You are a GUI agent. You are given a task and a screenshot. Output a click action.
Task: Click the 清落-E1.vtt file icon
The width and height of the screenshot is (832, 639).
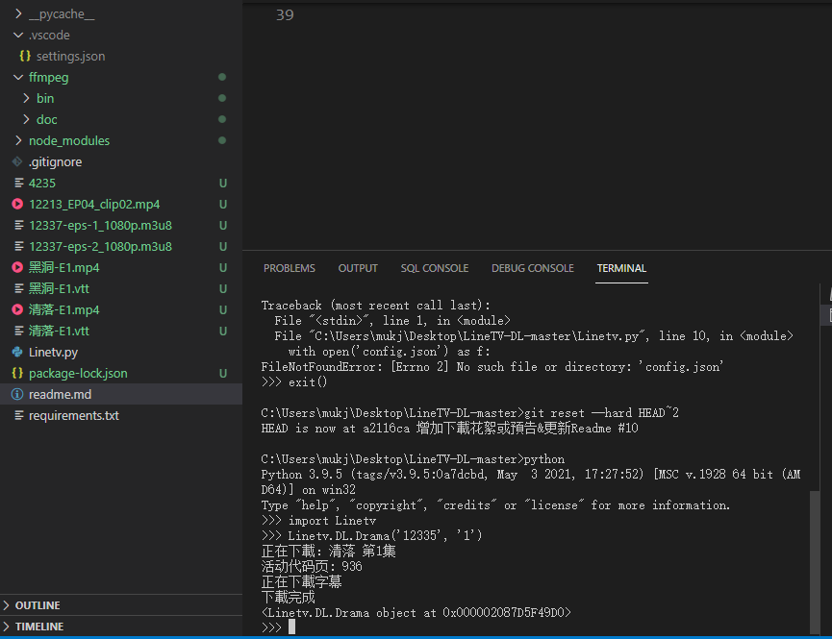[x=18, y=331]
